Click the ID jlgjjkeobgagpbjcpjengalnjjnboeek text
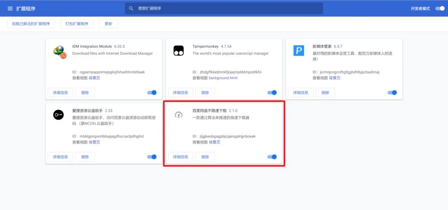The height and width of the screenshot is (210, 448). point(228,136)
